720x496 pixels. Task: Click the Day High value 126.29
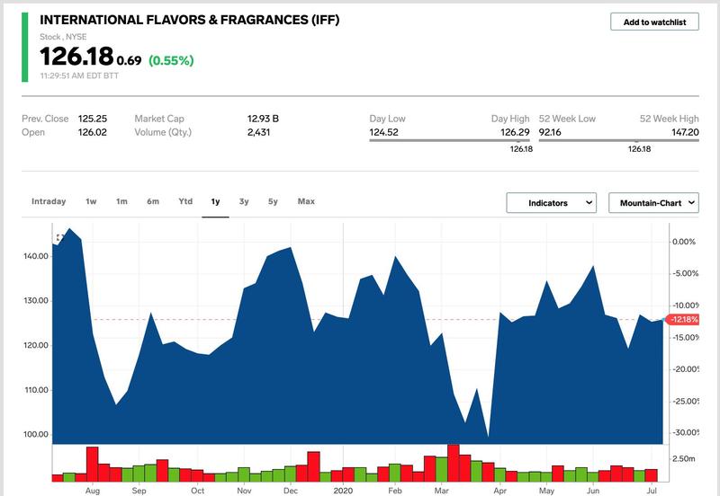pos(515,132)
